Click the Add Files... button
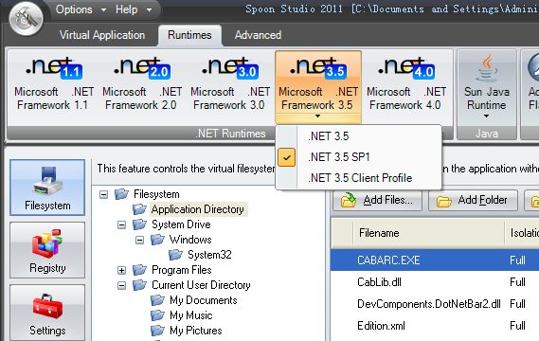Viewport: 539px width, 341px height. click(377, 200)
